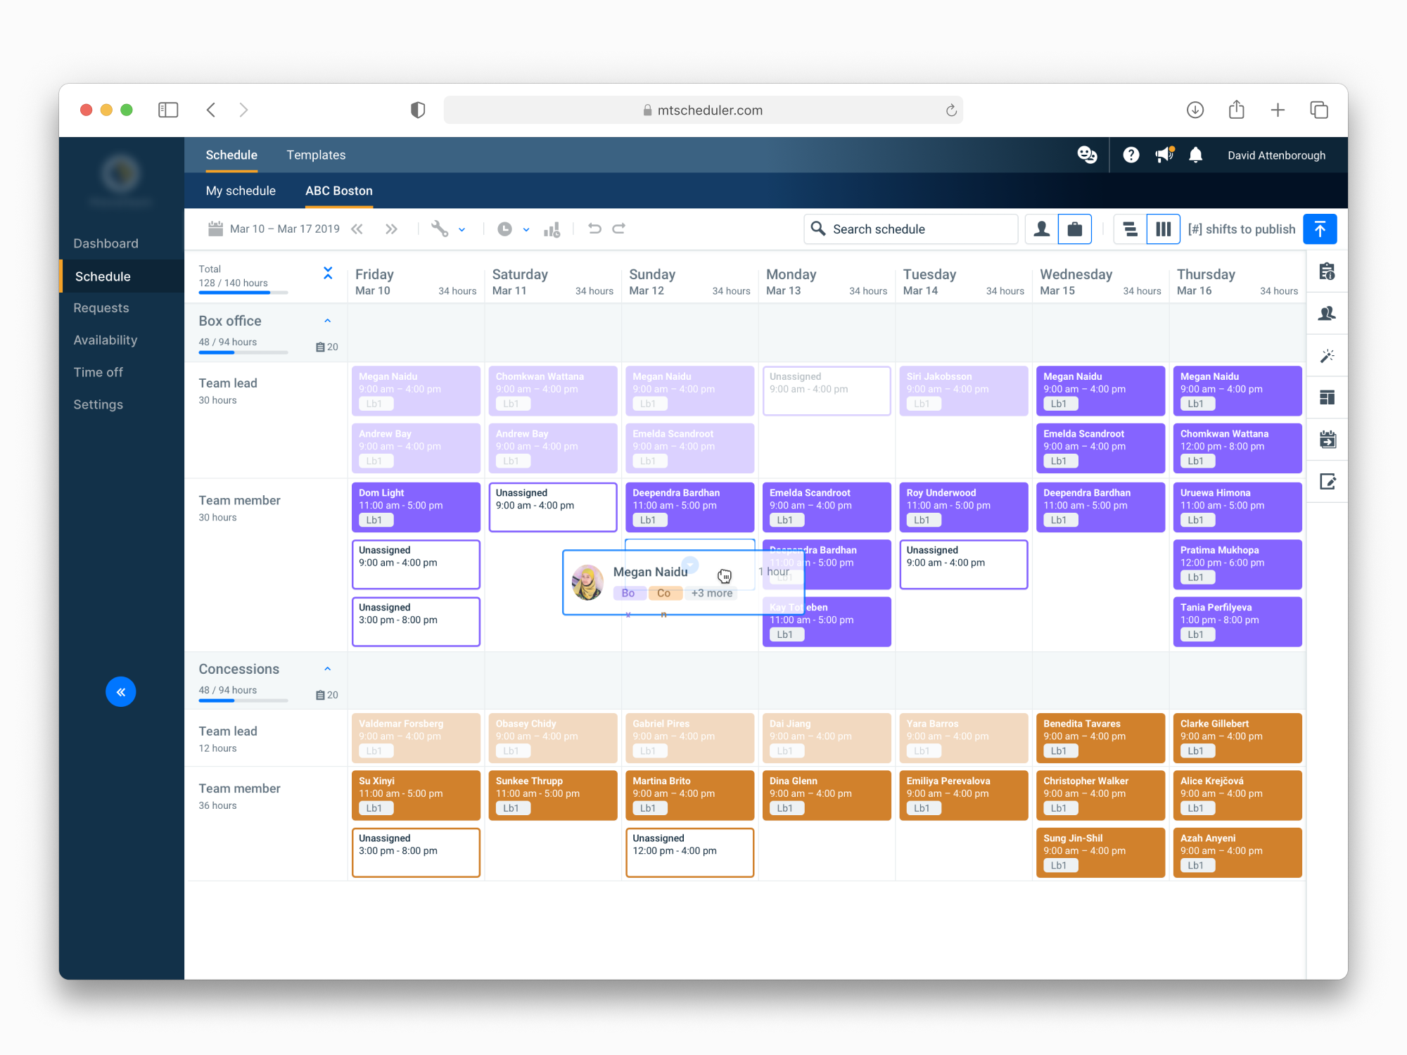Open the browser downloads icon
Image resolution: width=1407 pixels, height=1055 pixels.
(1195, 110)
